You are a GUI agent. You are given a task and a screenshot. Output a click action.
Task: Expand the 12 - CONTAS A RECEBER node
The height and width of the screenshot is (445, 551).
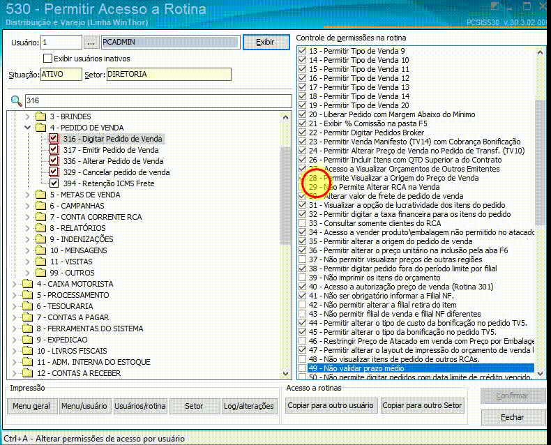click(15, 373)
